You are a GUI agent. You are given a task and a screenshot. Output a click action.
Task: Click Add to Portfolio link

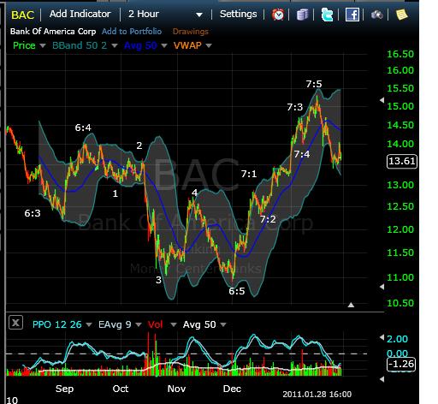132,32
